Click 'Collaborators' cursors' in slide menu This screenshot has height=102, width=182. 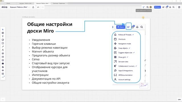(126, 66)
